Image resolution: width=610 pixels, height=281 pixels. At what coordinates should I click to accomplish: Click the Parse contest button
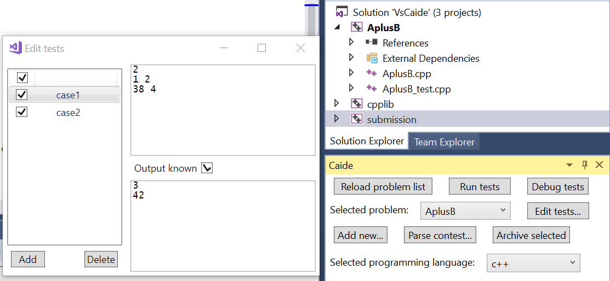(x=440, y=236)
